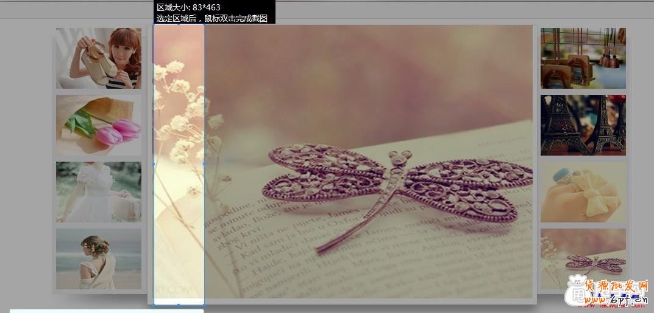Click the white bar below the gallery
The image size is (654, 313).
click(107, 311)
